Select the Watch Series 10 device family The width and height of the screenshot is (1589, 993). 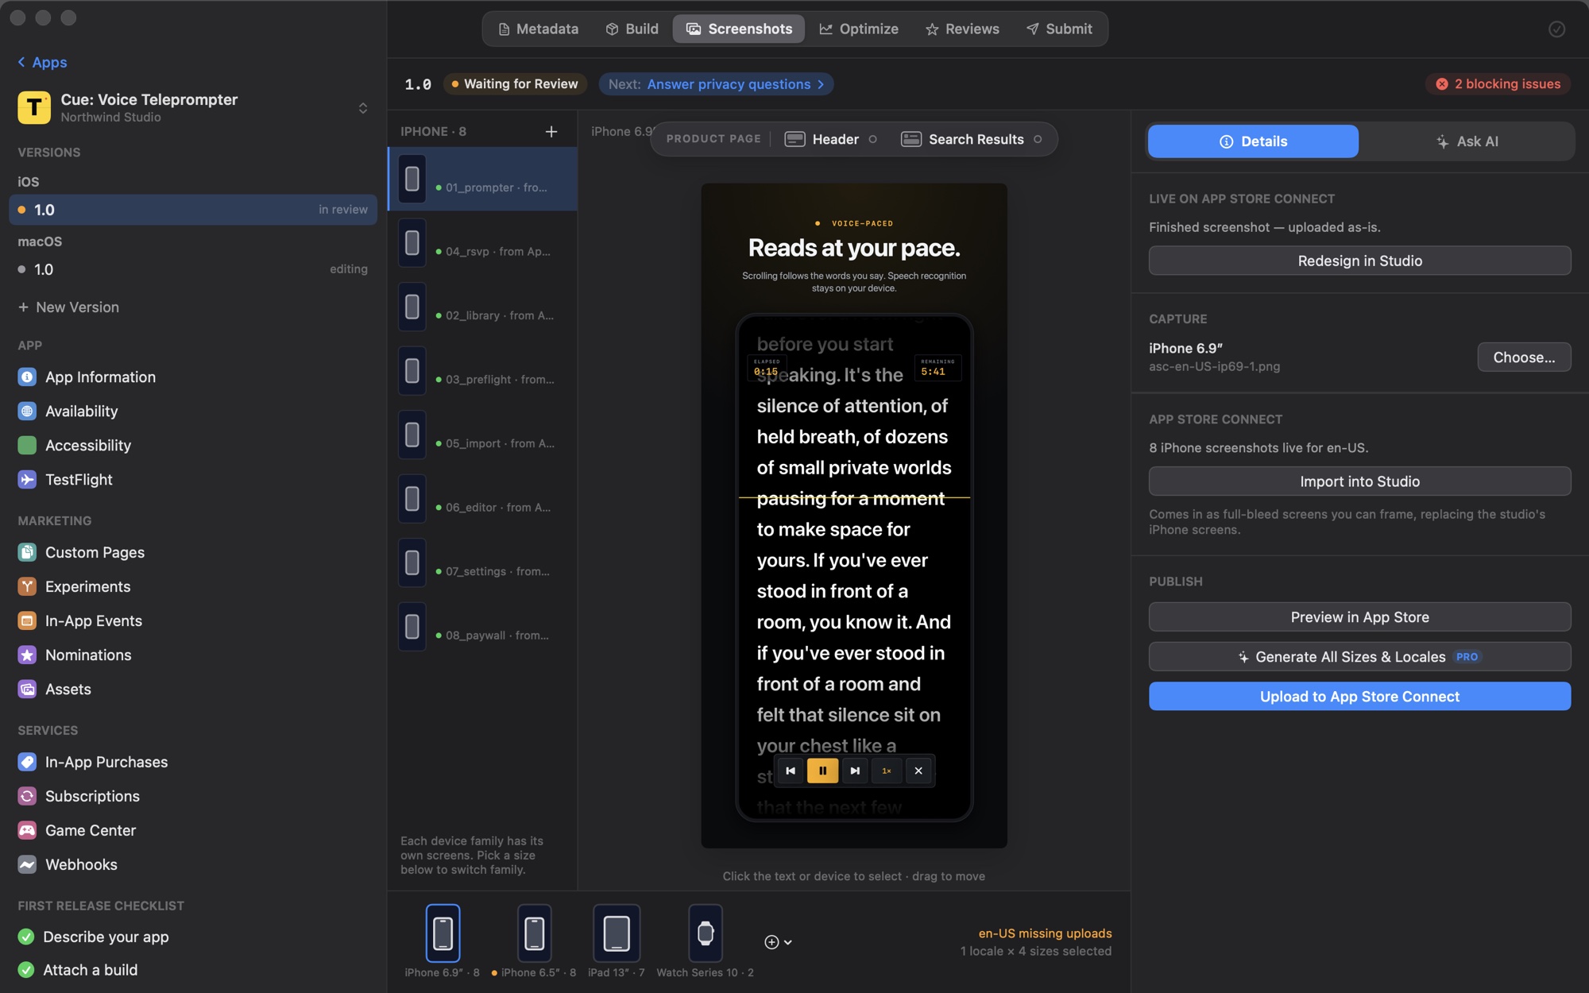tap(705, 941)
